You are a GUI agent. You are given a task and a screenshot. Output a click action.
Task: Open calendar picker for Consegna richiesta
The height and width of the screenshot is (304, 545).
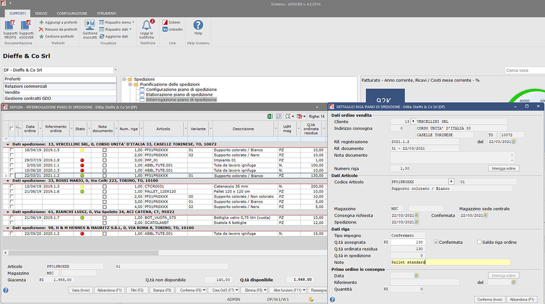pos(416,216)
